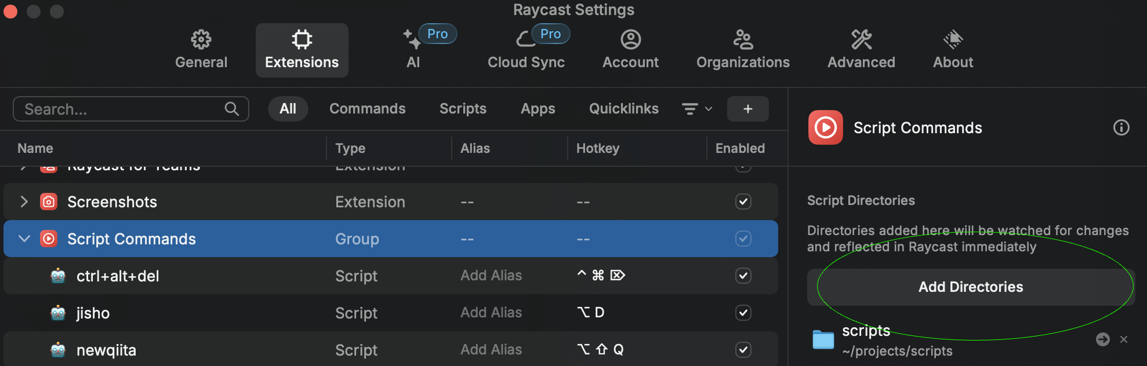Expand the Screenshots extension row
Screen dimensions: 1147x366
(24, 202)
